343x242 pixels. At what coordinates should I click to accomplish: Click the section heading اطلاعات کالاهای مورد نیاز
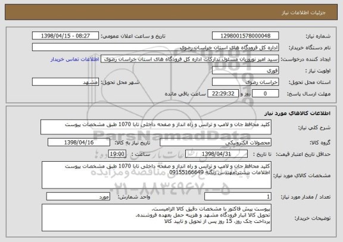[x=297, y=113]
